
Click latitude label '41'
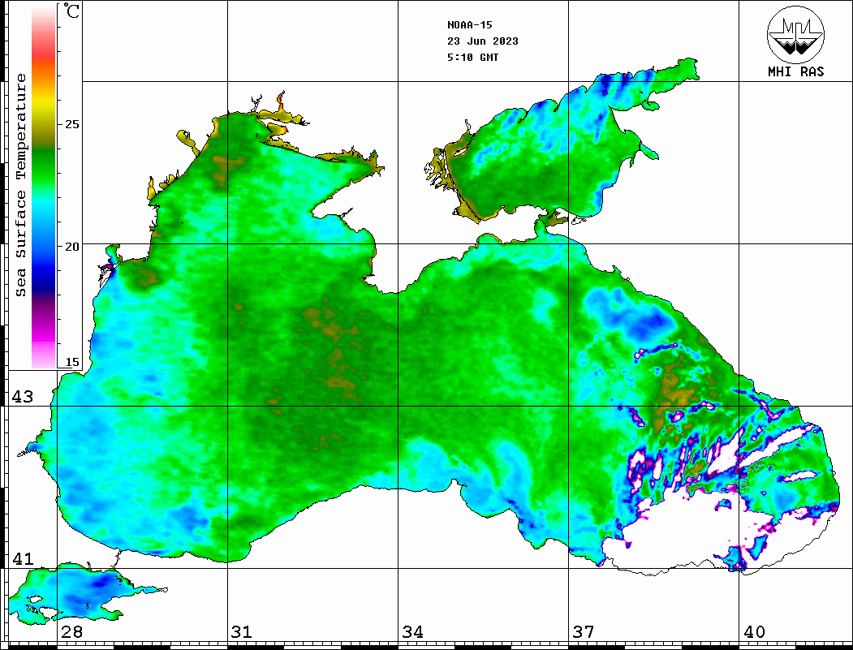[x=23, y=559]
